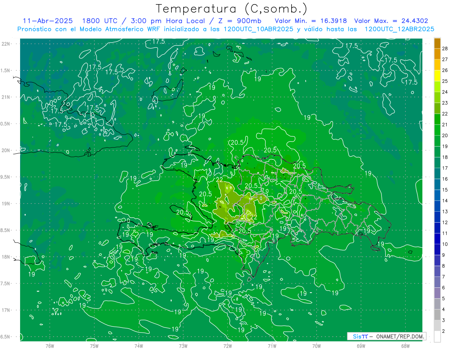Click the color bar label '23'
This screenshot has width=455, height=351.
point(445,103)
